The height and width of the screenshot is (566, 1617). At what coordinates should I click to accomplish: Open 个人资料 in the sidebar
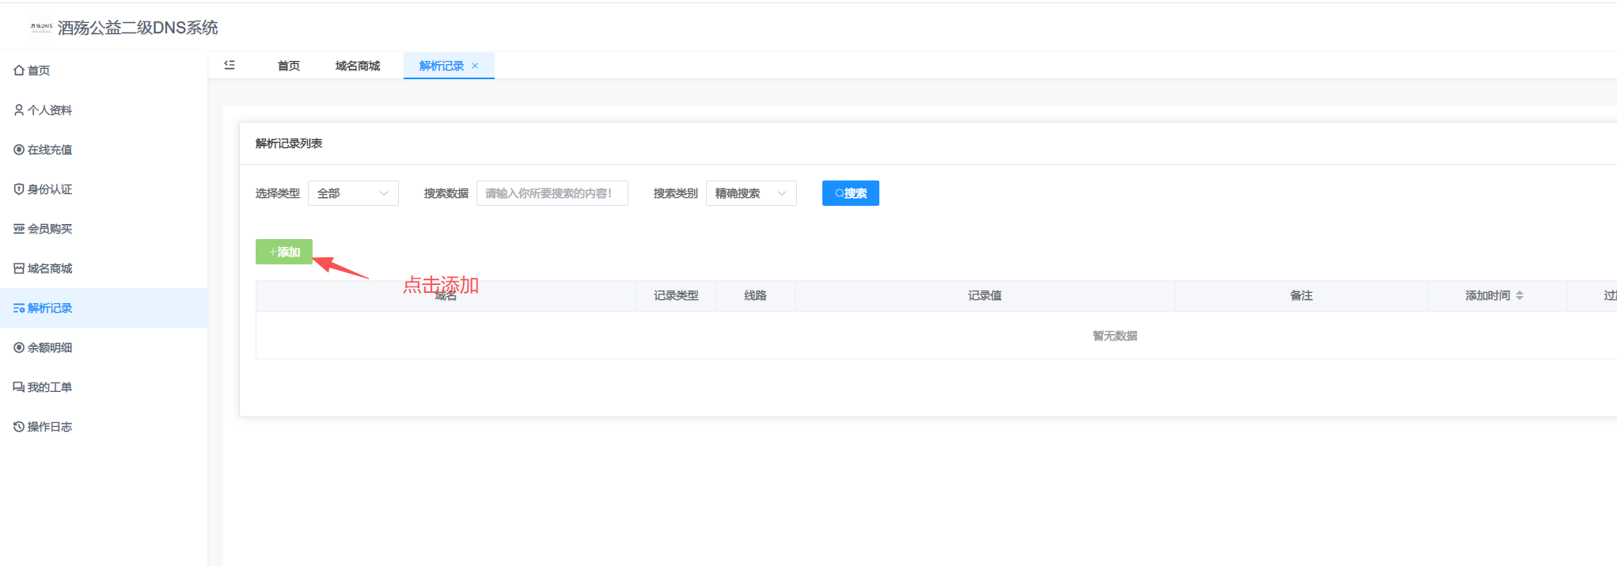pyautogui.click(x=104, y=110)
